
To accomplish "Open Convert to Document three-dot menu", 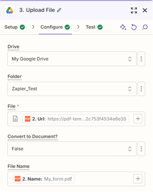I will point(141,149).
